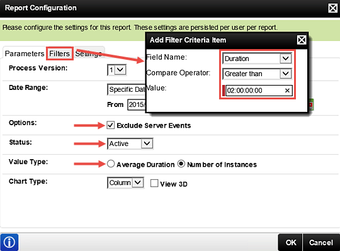Close the Report Configuration window
340x251 pixels.
tap(332, 8)
